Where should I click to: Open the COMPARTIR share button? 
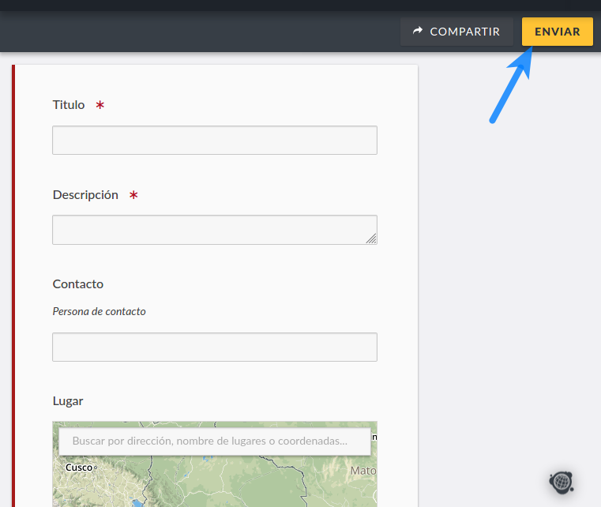(456, 32)
